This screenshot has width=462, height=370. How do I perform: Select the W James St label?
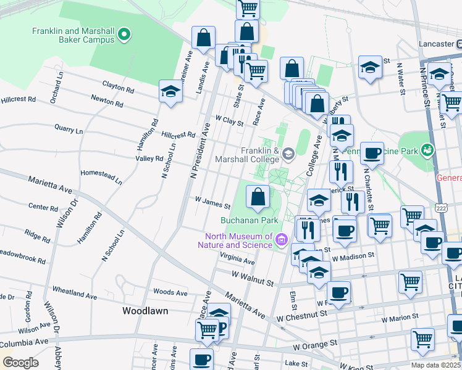[212, 203]
